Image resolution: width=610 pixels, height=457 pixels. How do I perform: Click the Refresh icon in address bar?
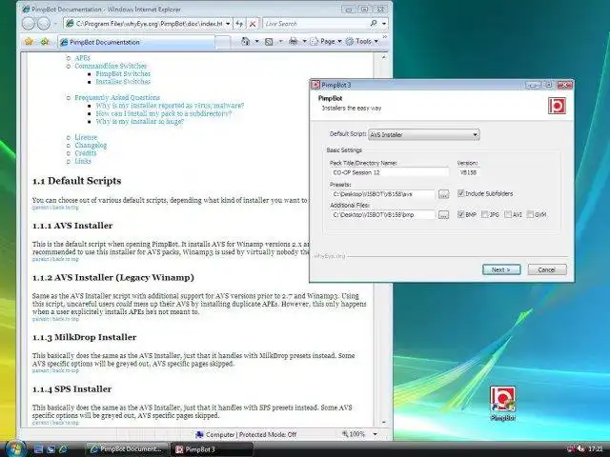coord(239,24)
